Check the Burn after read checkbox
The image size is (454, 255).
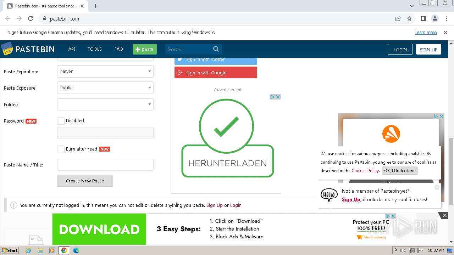[61, 149]
